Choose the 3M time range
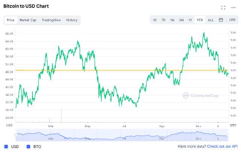 point(181,20)
